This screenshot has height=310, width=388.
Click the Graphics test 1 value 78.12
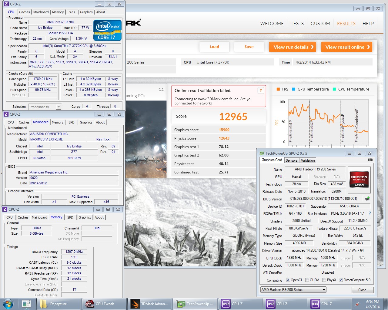coord(224,147)
